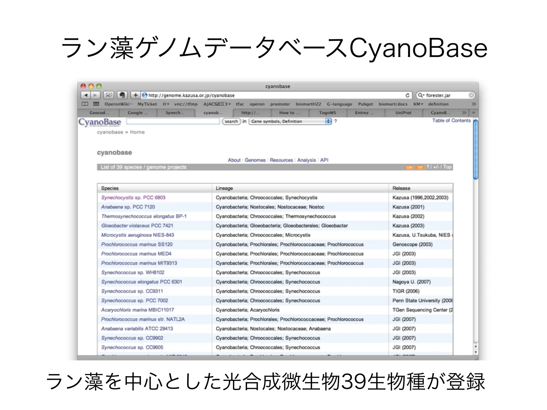This screenshot has width=547, height=410.
Task: Toggle the +/- link in list header
Action: (436, 167)
